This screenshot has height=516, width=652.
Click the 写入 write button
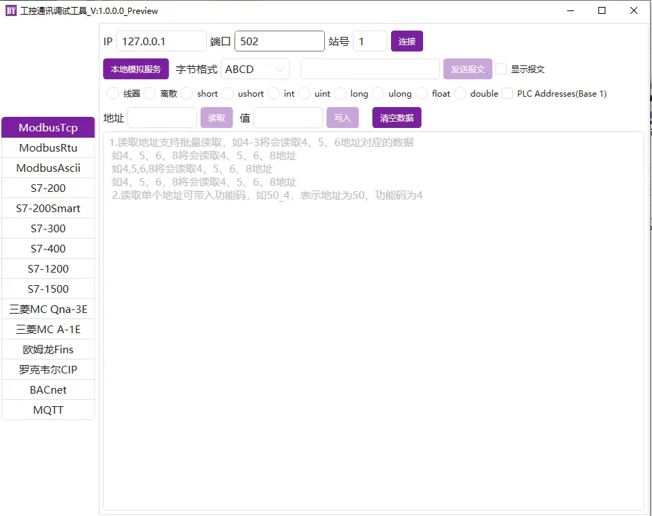point(342,118)
